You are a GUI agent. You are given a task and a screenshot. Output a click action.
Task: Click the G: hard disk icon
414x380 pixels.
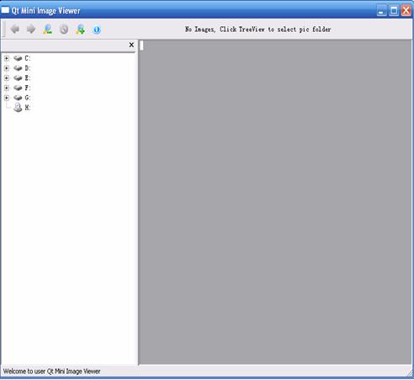[18, 98]
